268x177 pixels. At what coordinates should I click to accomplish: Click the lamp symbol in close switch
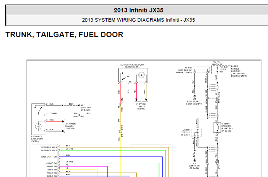(x=142, y=76)
